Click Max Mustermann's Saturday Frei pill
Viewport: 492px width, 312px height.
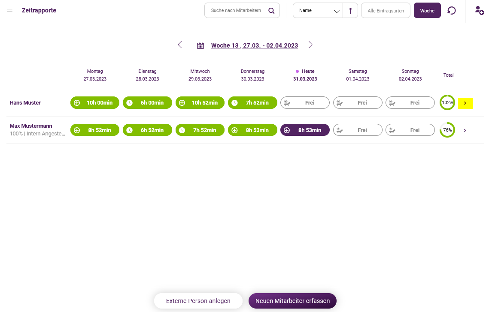coord(358,130)
